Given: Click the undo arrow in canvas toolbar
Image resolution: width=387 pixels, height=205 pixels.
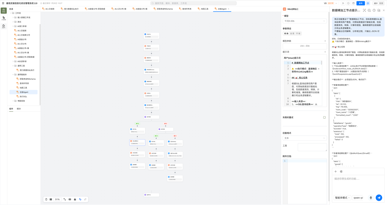Looking at the screenshot, I should coord(80,199).
